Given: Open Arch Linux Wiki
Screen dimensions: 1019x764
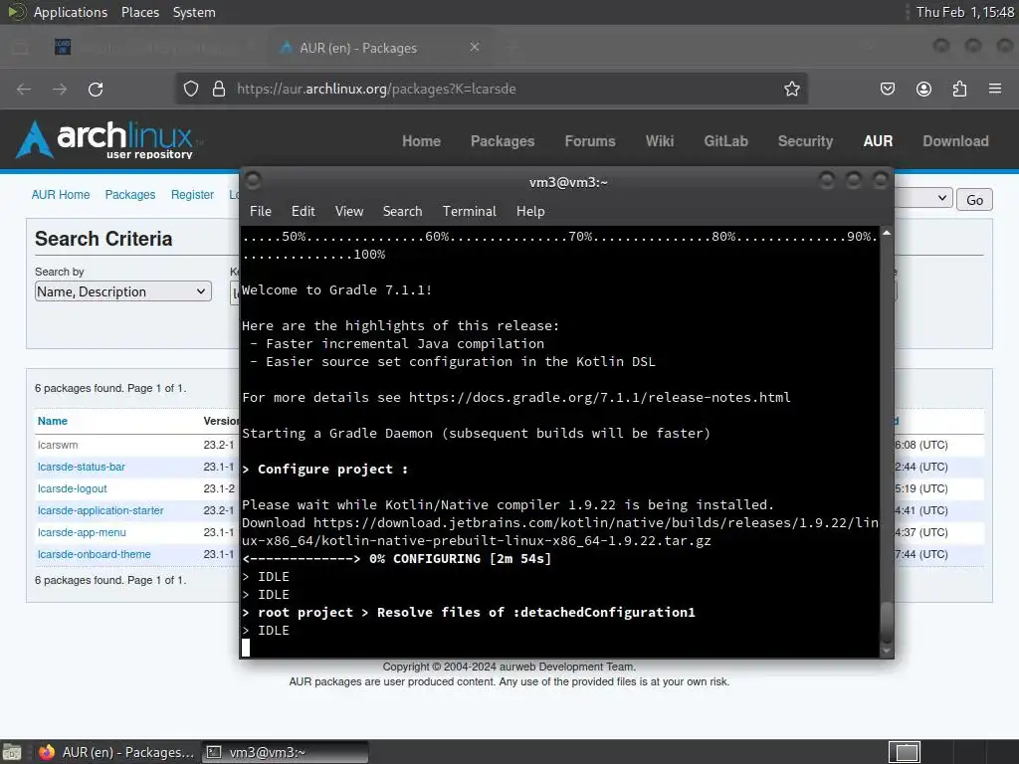Looking at the screenshot, I should [x=660, y=141].
